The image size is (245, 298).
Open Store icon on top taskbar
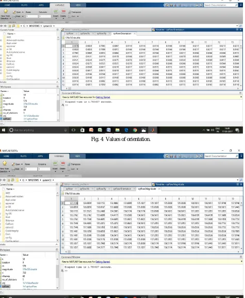point(83,130)
